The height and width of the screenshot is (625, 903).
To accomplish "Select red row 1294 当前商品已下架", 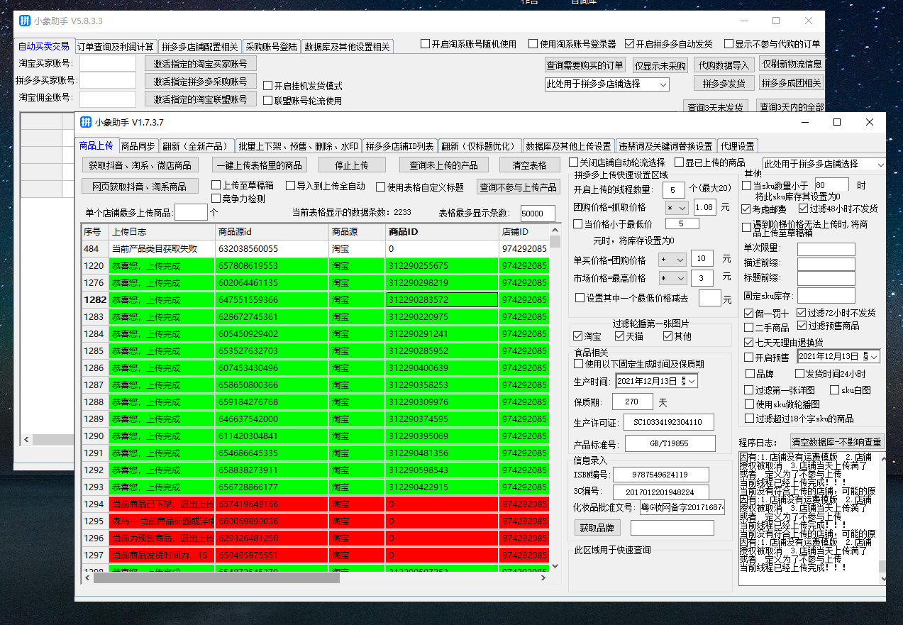I will pos(315,504).
